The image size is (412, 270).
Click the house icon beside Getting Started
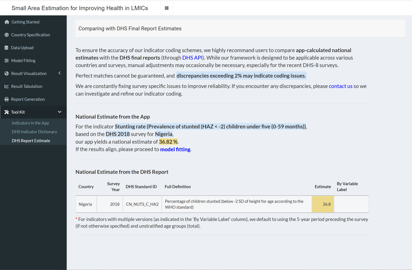[7, 22]
